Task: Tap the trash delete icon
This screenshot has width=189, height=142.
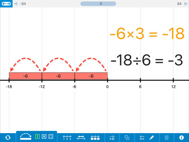Action: point(167,138)
